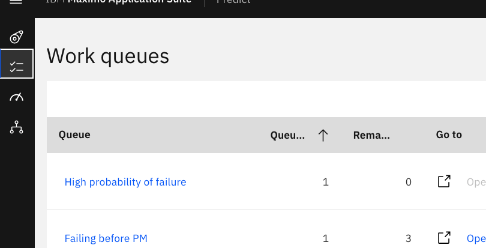Image resolution: width=486 pixels, height=248 pixels.
Task: Sort by the Rema... column header
Action: (371, 135)
